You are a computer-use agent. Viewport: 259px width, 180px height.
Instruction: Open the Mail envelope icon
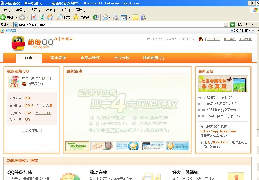tap(105, 17)
